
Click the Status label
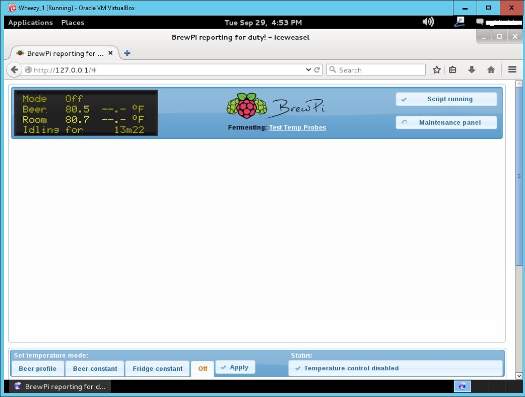pyautogui.click(x=302, y=355)
